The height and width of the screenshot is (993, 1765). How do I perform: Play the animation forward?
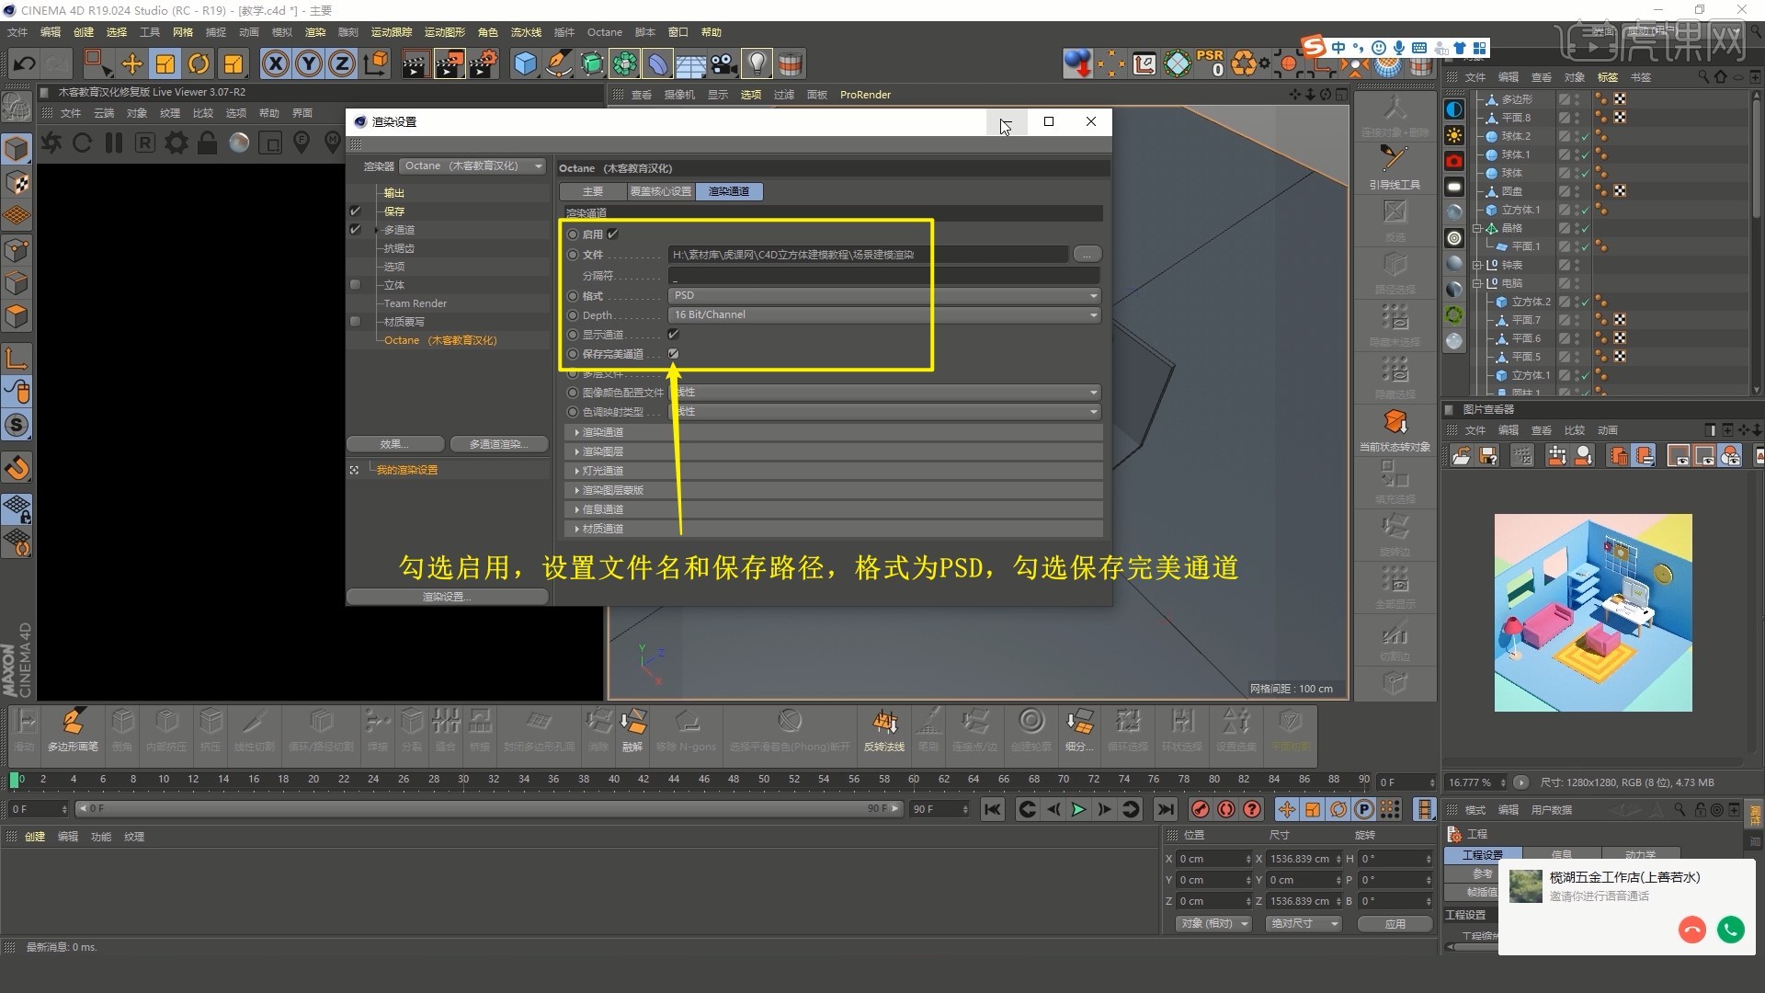tap(1078, 809)
